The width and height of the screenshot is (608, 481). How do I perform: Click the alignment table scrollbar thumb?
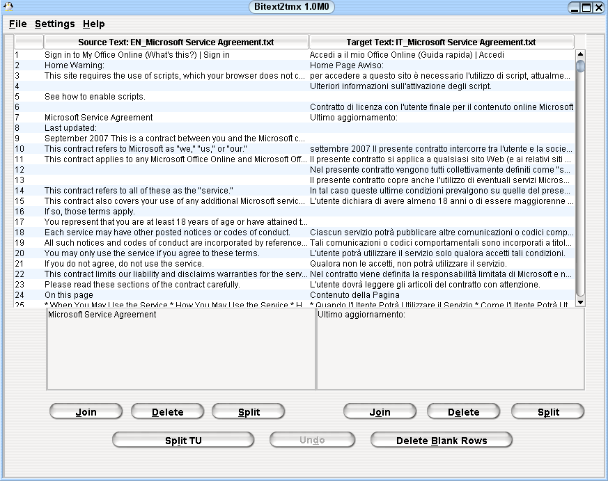click(580, 66)
